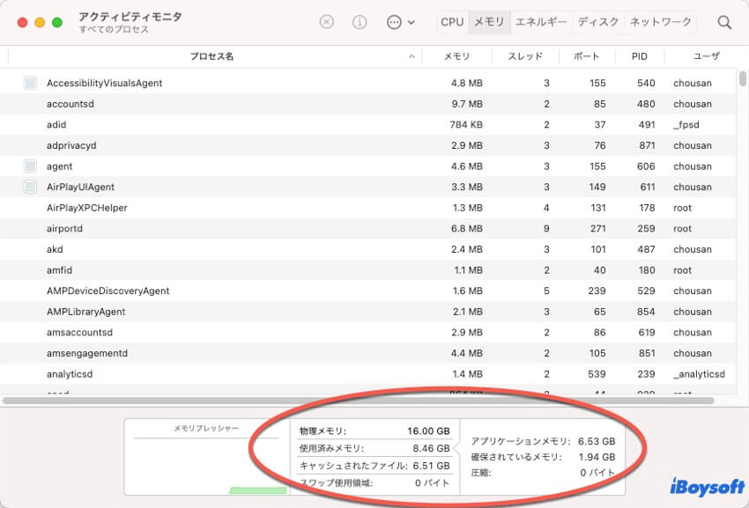
Task: Sort by the PID column header
Action: [639, 56]
